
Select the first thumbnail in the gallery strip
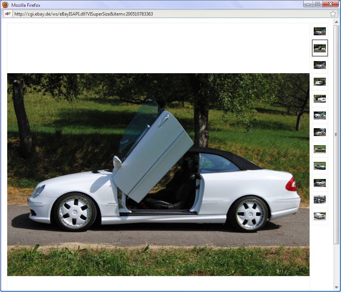319,31
